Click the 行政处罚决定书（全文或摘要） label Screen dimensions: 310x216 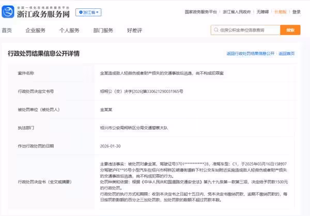point(44,182)
